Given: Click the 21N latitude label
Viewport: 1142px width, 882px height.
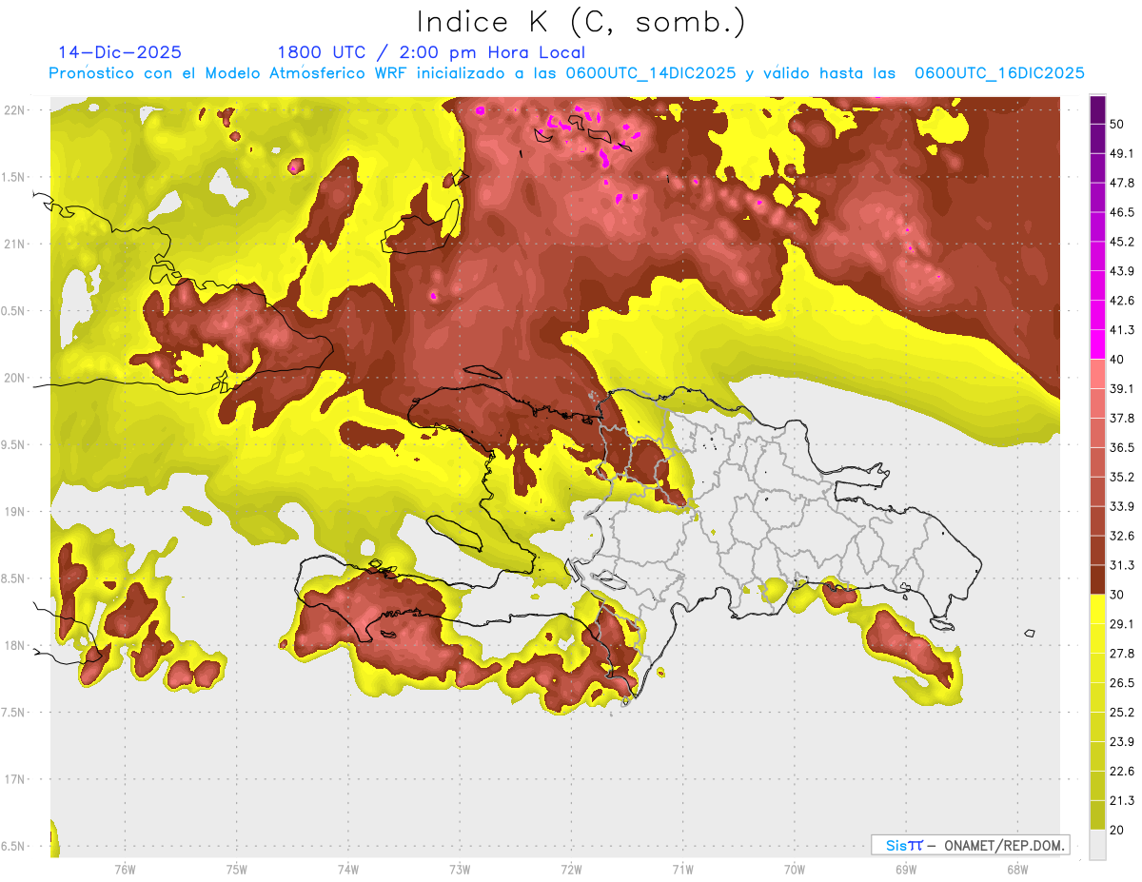Looking at the screenshot, I should point(15,244).
